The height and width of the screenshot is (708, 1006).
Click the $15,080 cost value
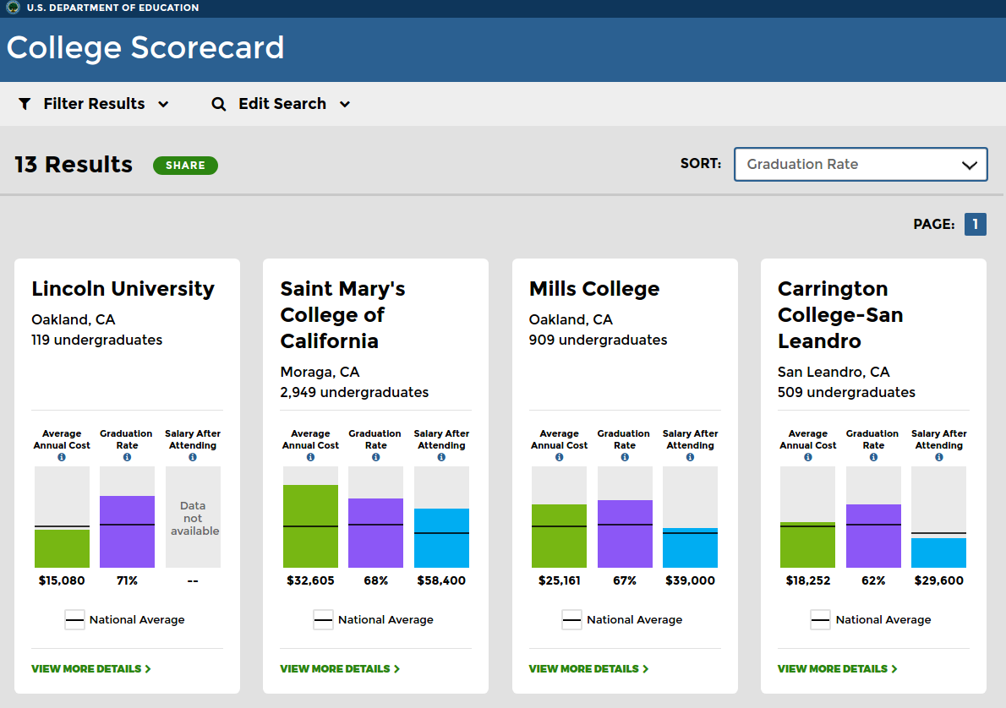62,580
